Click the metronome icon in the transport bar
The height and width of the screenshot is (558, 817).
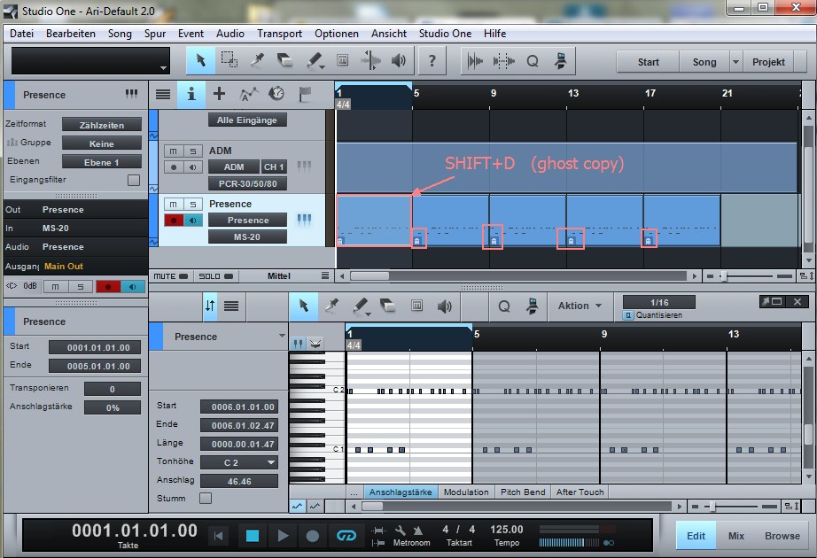pos(418,531)
